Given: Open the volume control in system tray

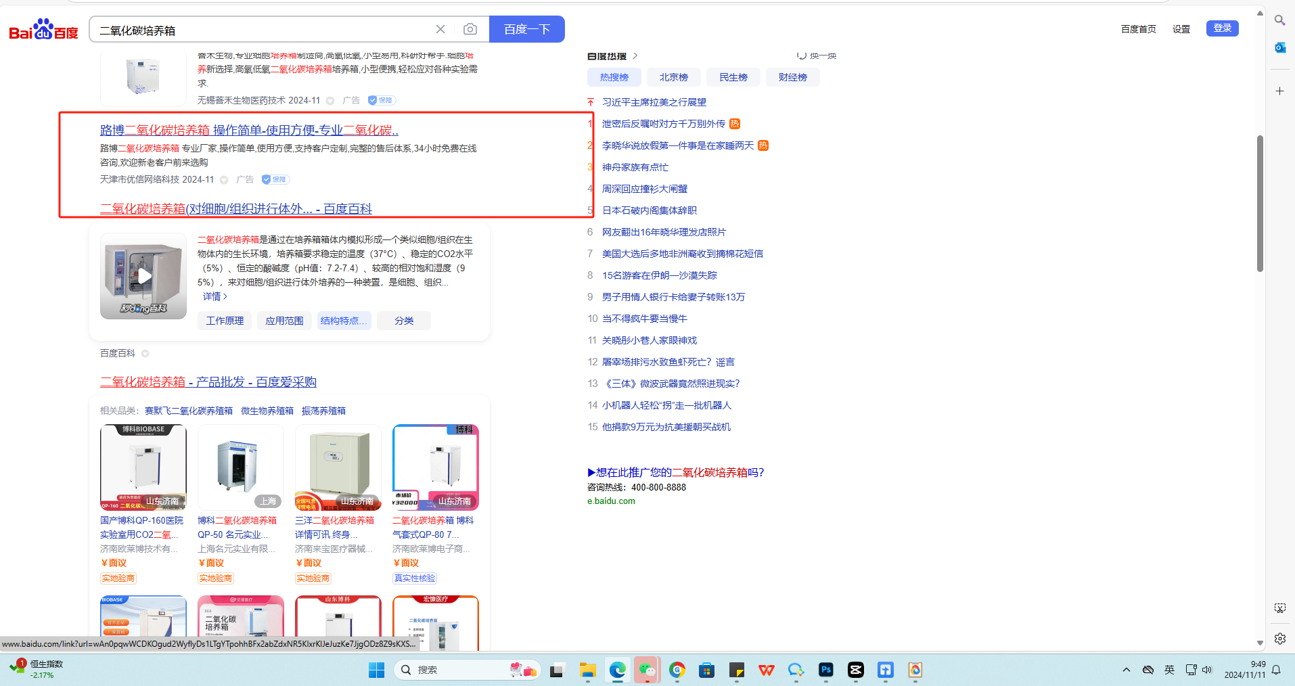Looking at the screenshot, I should [x=1207, y=670].
